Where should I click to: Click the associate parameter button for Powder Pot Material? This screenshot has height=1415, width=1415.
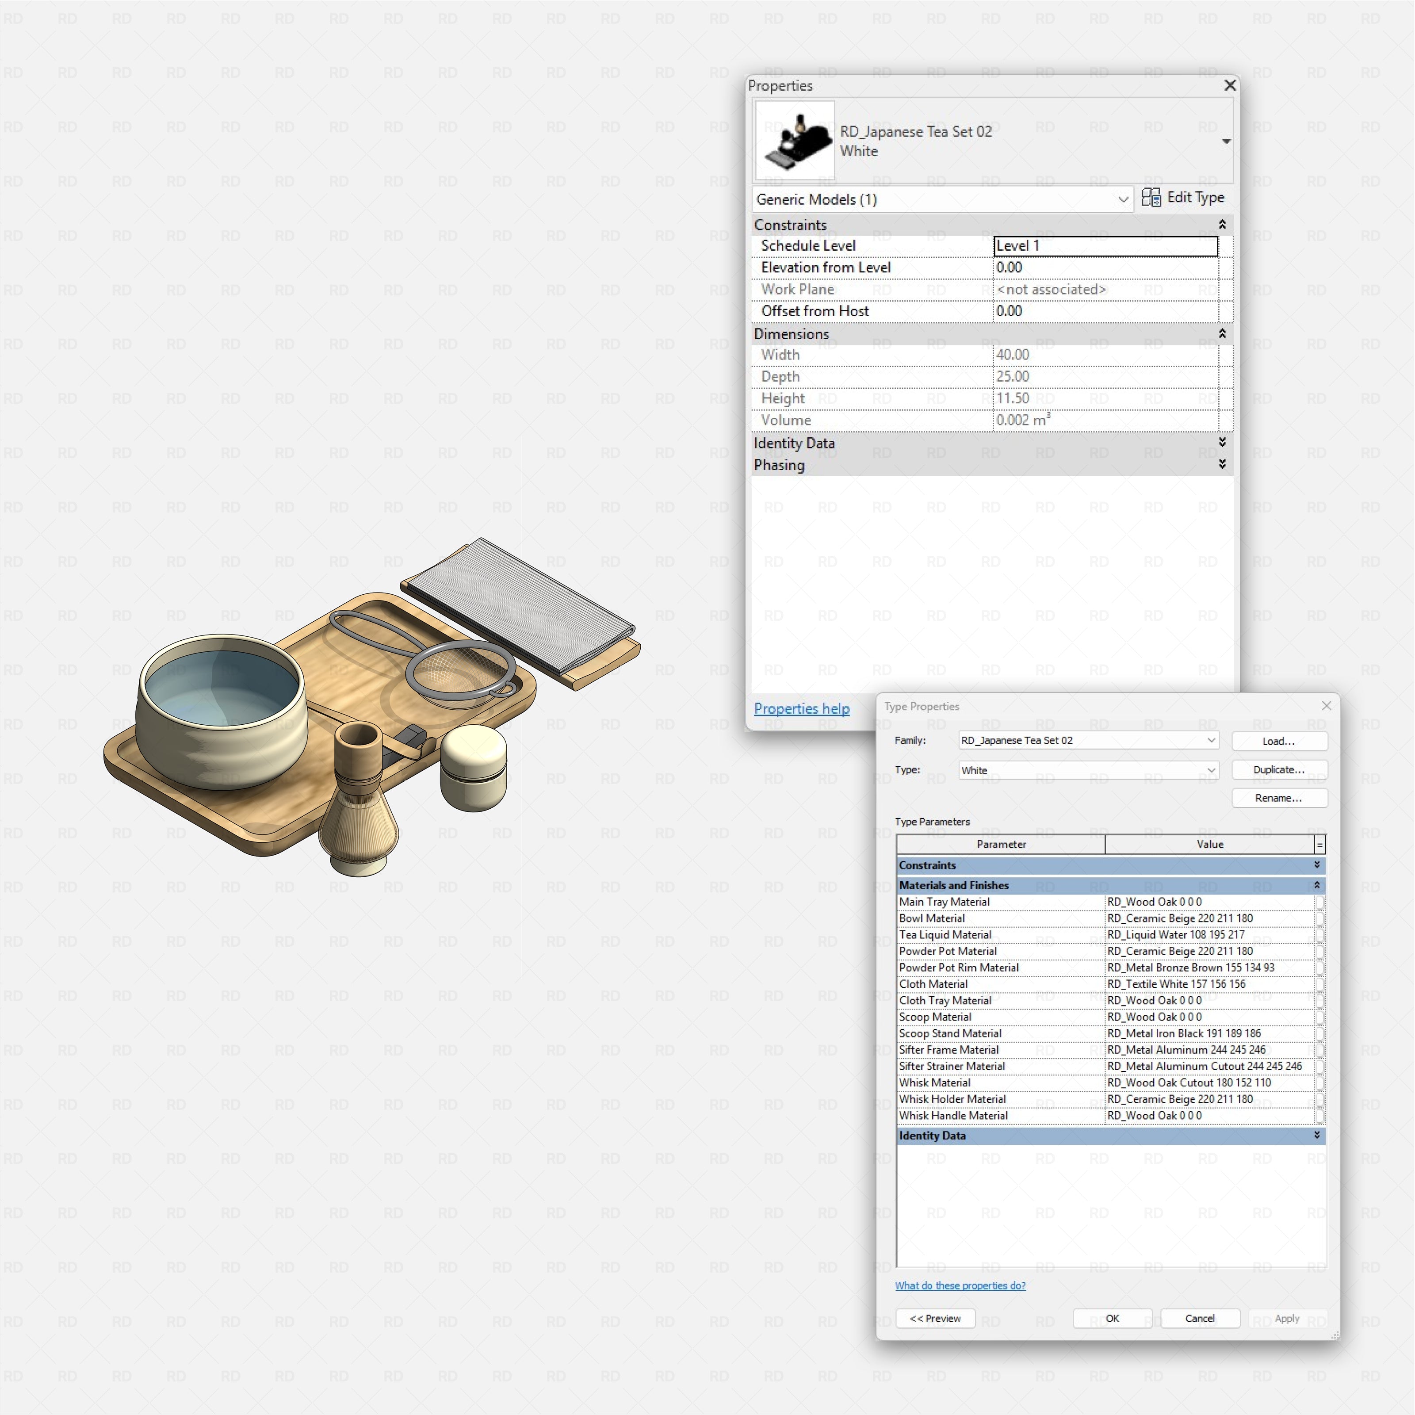1320,952
